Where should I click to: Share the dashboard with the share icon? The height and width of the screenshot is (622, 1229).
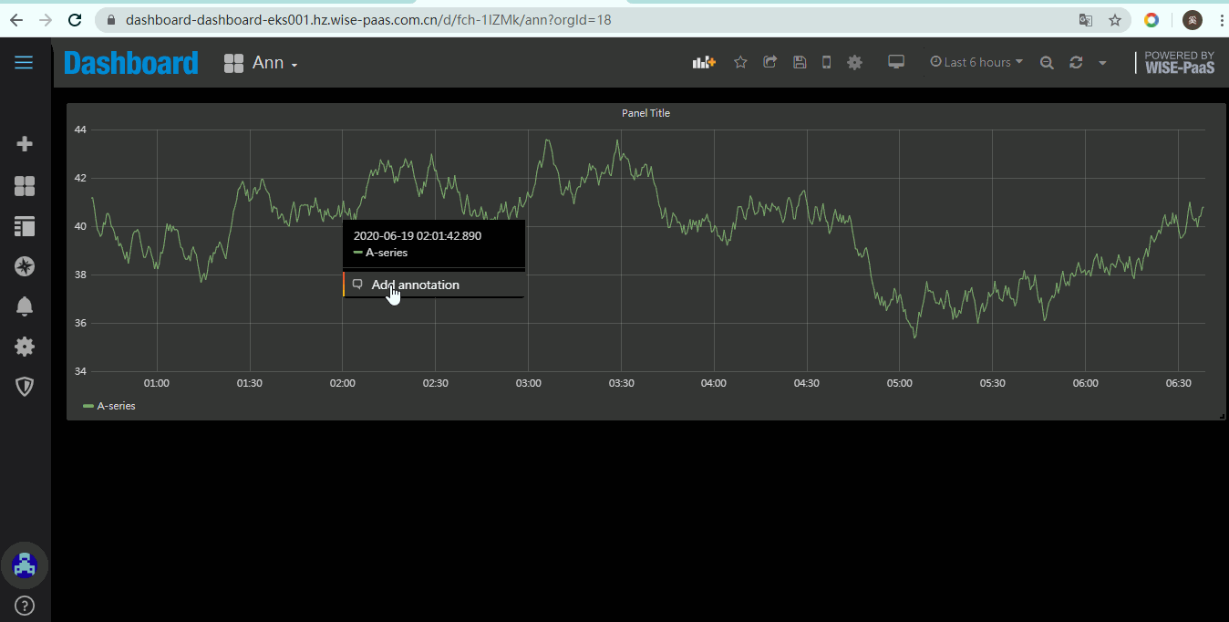(x=770, y=62)
